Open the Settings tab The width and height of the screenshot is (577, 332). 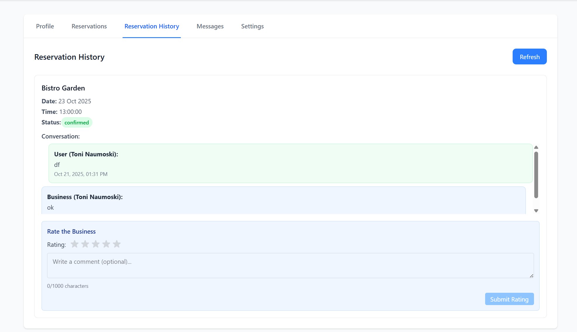pyautogui.click(x=252, y=26)
